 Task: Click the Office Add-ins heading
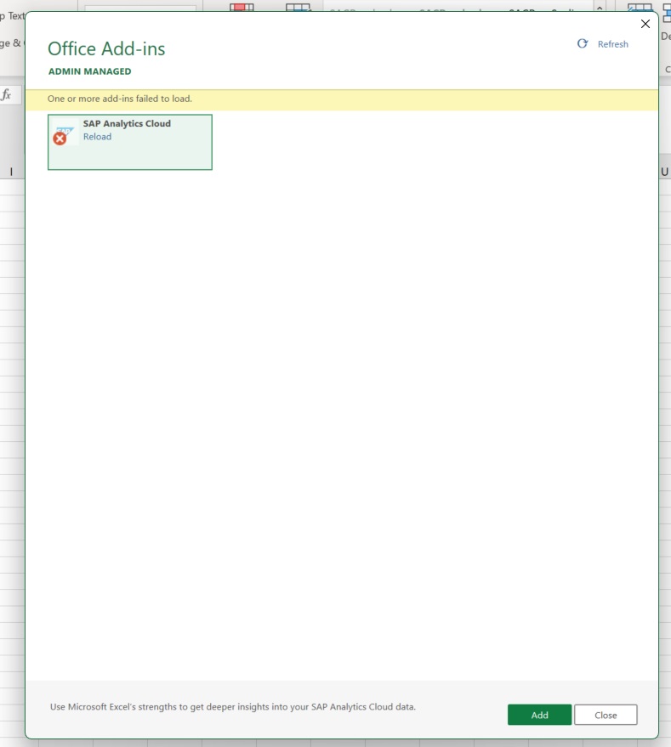coord(106,48)
